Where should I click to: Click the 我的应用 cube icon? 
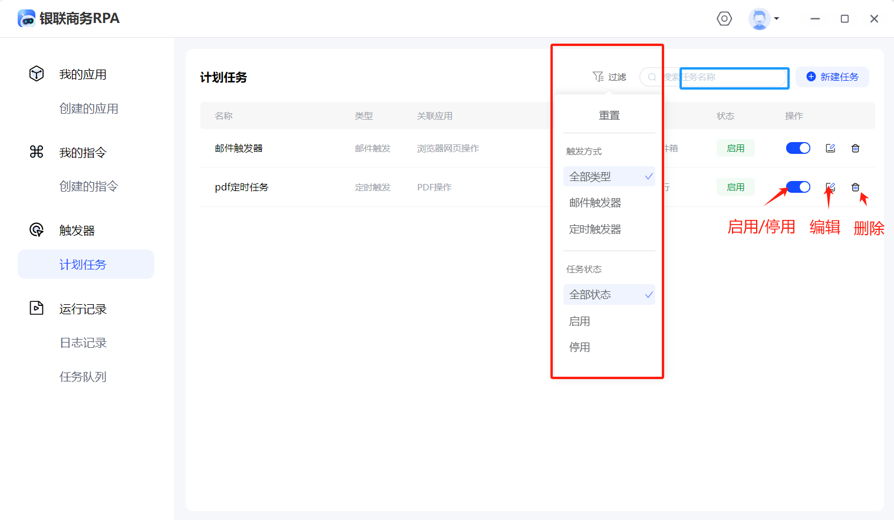[37, 74]
